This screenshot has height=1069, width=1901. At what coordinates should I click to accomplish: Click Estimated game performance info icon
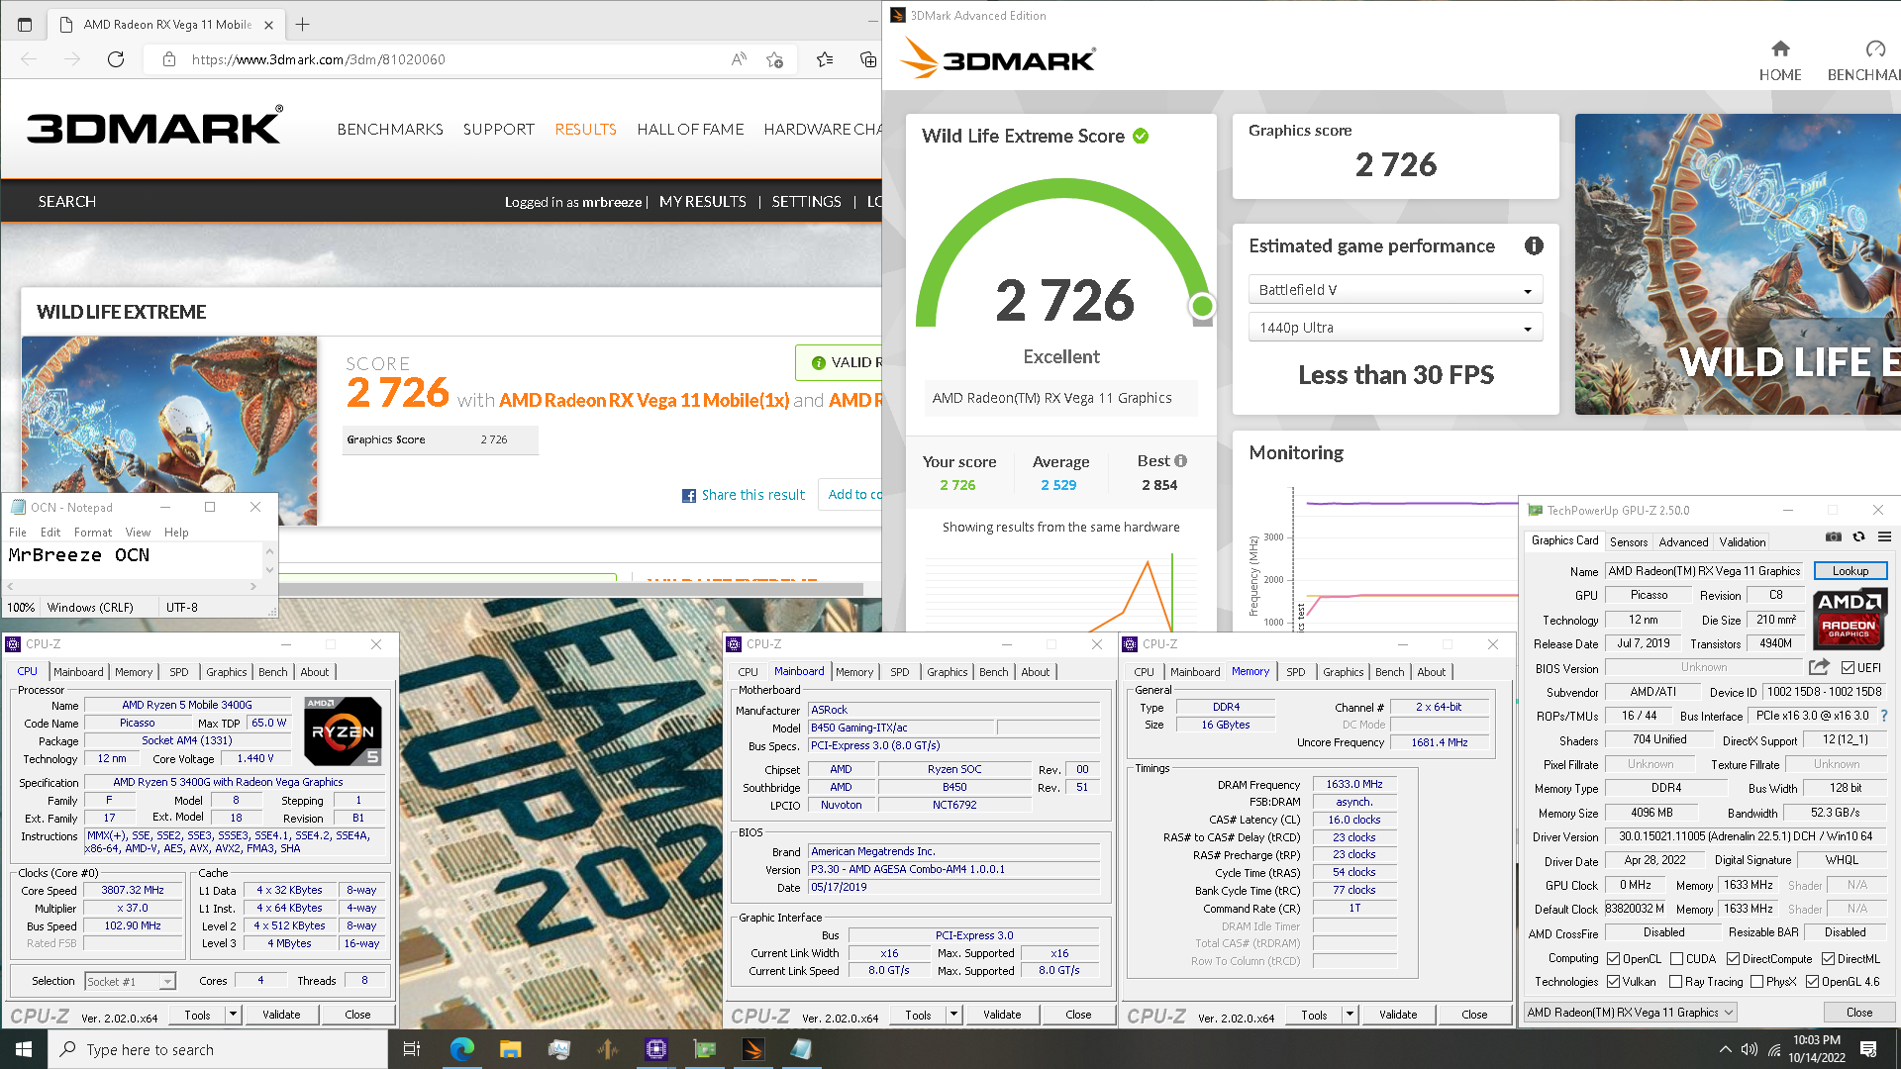click(x=1534, y=245)
